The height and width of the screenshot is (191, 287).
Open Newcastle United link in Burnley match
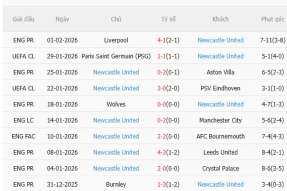tap(220, 184)
